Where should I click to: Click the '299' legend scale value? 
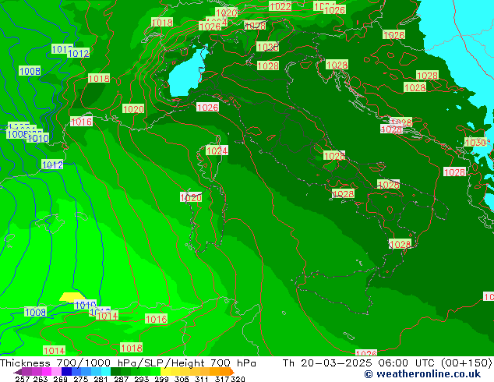pos(161,379)
